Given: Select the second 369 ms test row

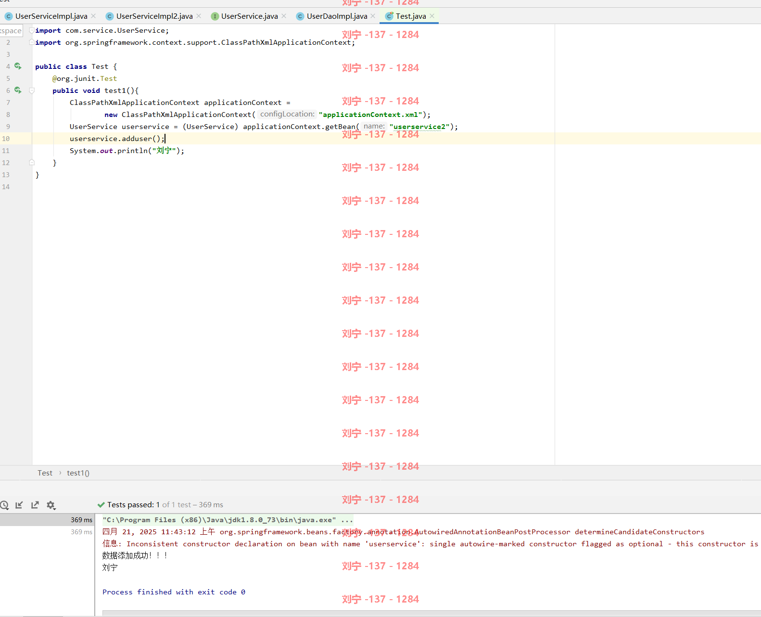Looking at the screenshot, I should click(x=47, y=532).
